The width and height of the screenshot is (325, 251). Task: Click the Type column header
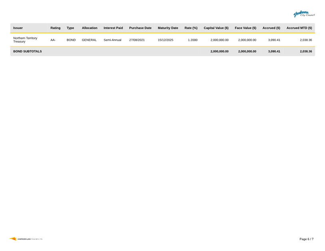tap(70, 28)
